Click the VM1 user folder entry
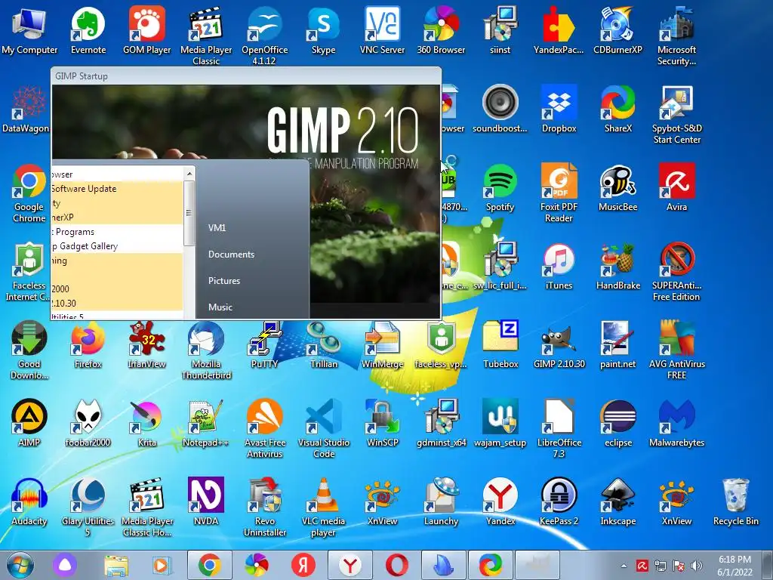The width and height of the screenshot is (773, 580). [217, 228]
